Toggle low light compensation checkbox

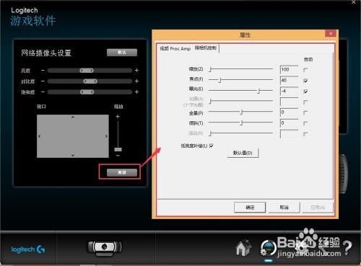click(x=212, y=146)
